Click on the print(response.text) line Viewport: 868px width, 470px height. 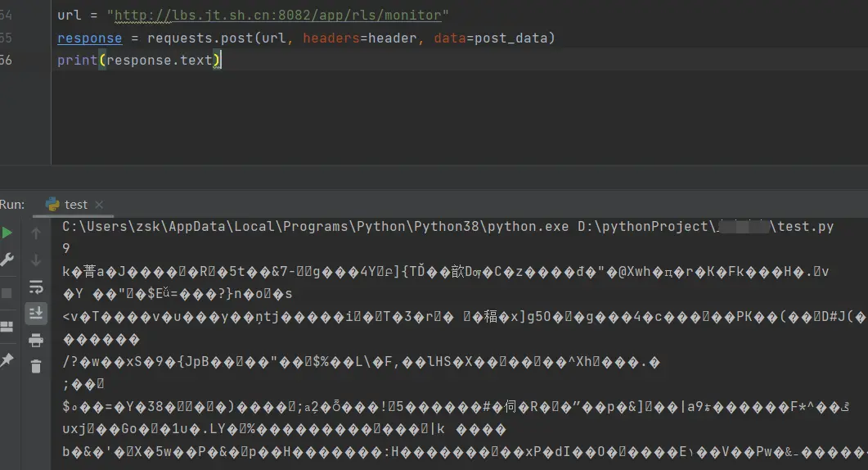(x=139, y=60)
